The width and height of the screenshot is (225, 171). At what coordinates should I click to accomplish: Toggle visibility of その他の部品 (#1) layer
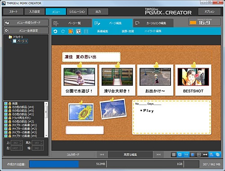[x=6, y=114]
